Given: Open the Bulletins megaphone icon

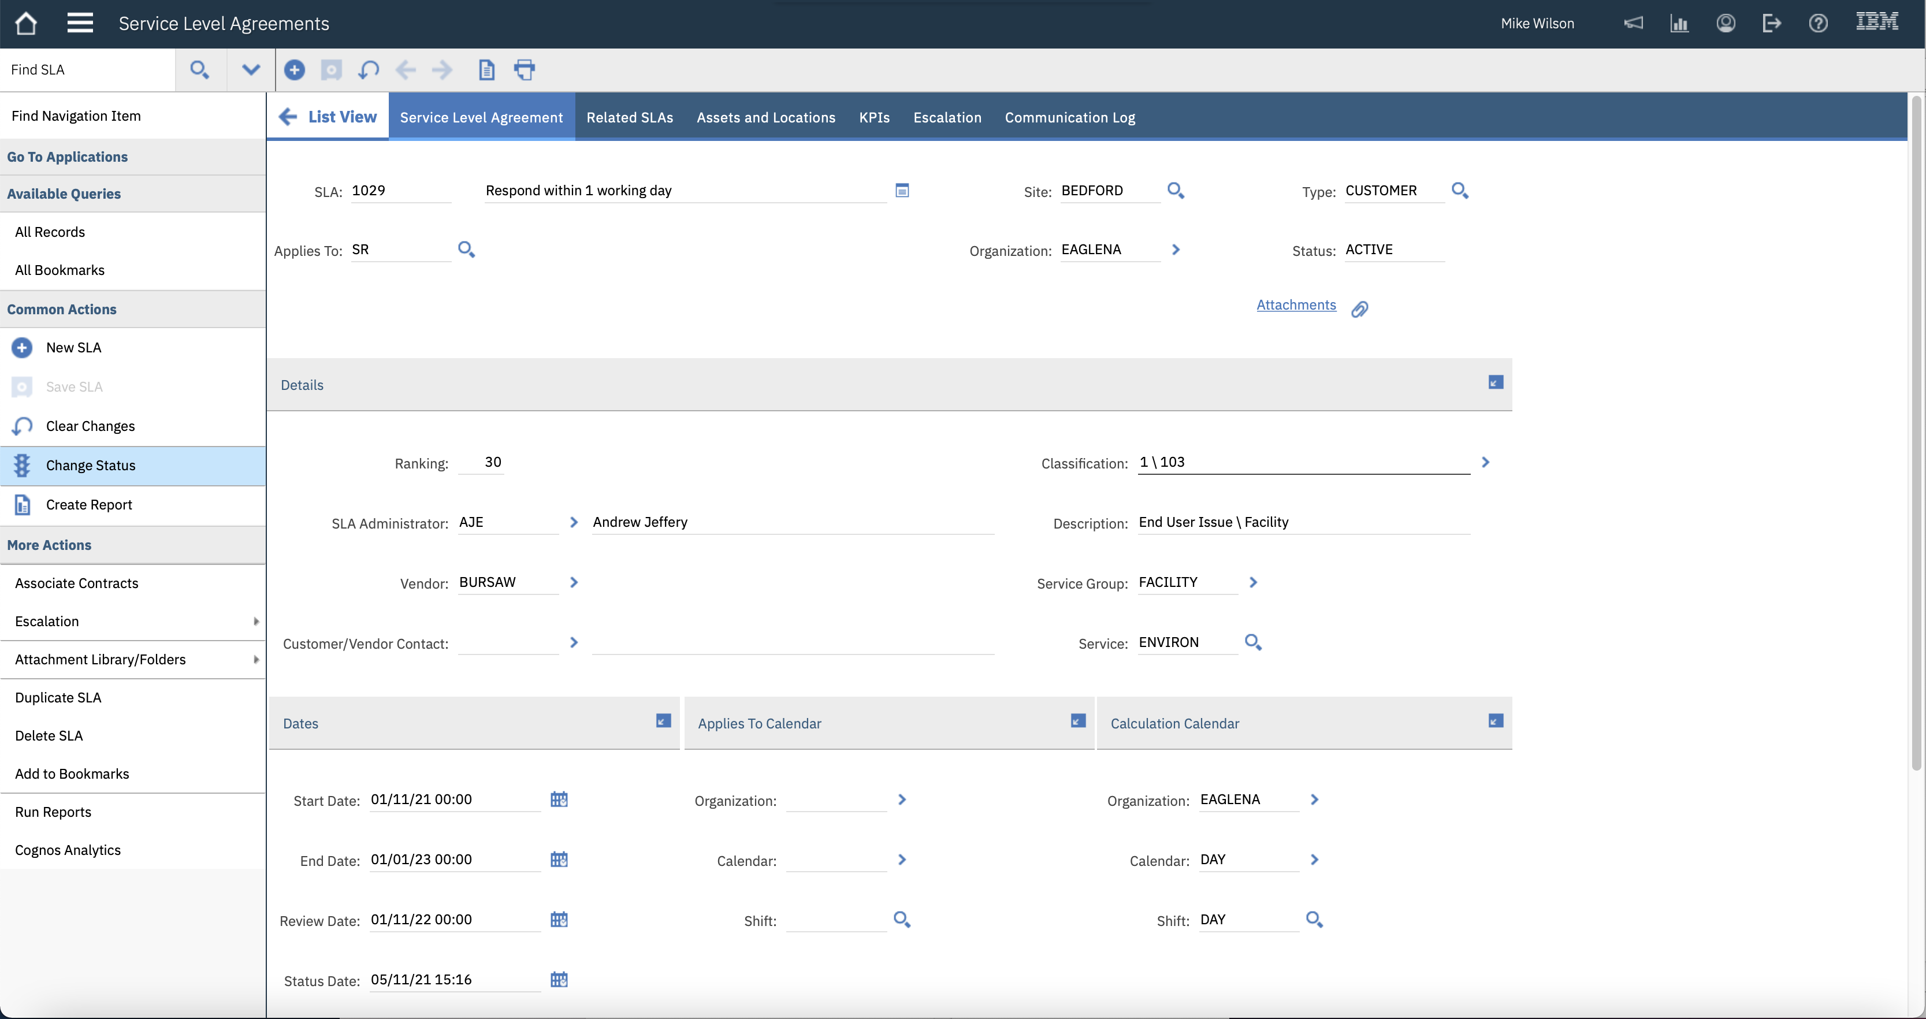Looking at the screenshot, I should pos(1633,23).
